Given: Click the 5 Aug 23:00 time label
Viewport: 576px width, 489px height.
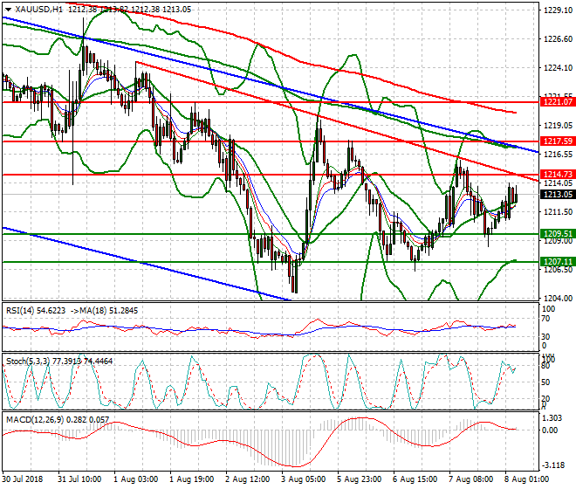Looking at the screenshot, I should pos(360,479).
